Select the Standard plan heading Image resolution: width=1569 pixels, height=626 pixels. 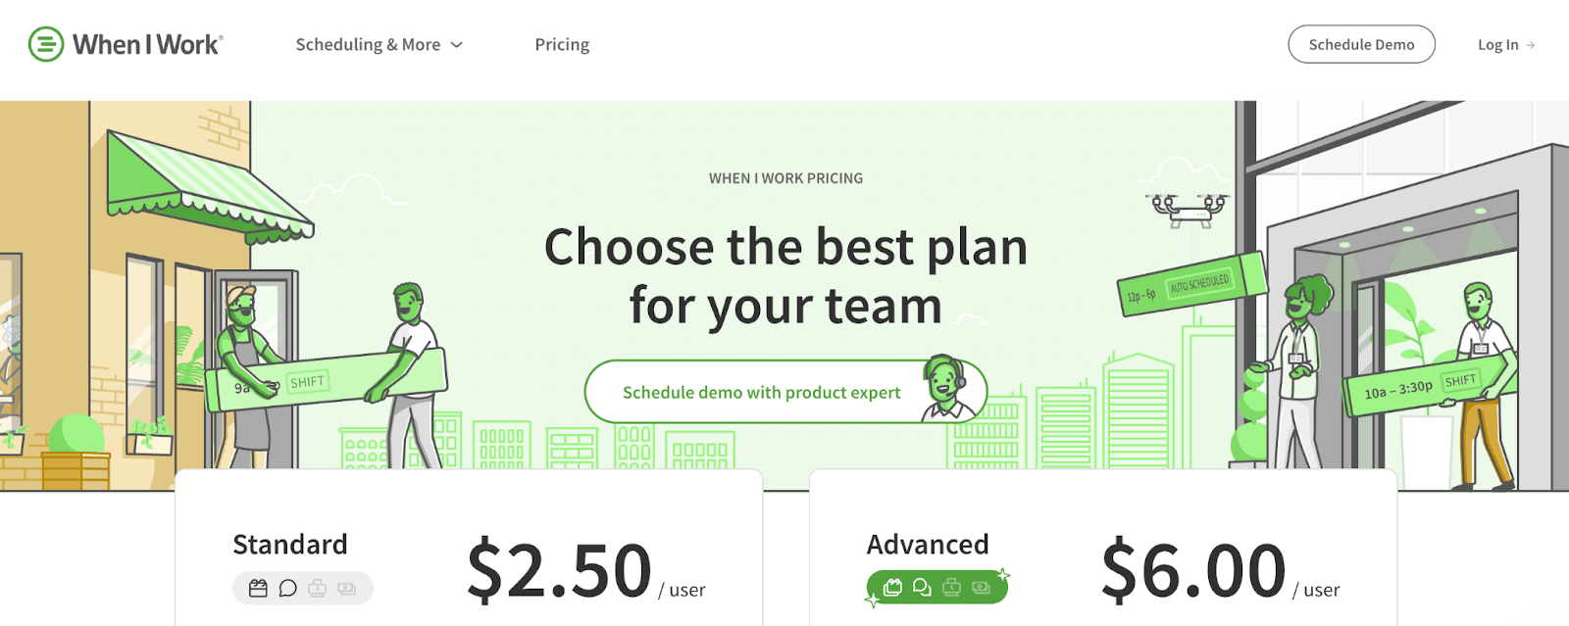pyautogui.click(x=290, y=544)
